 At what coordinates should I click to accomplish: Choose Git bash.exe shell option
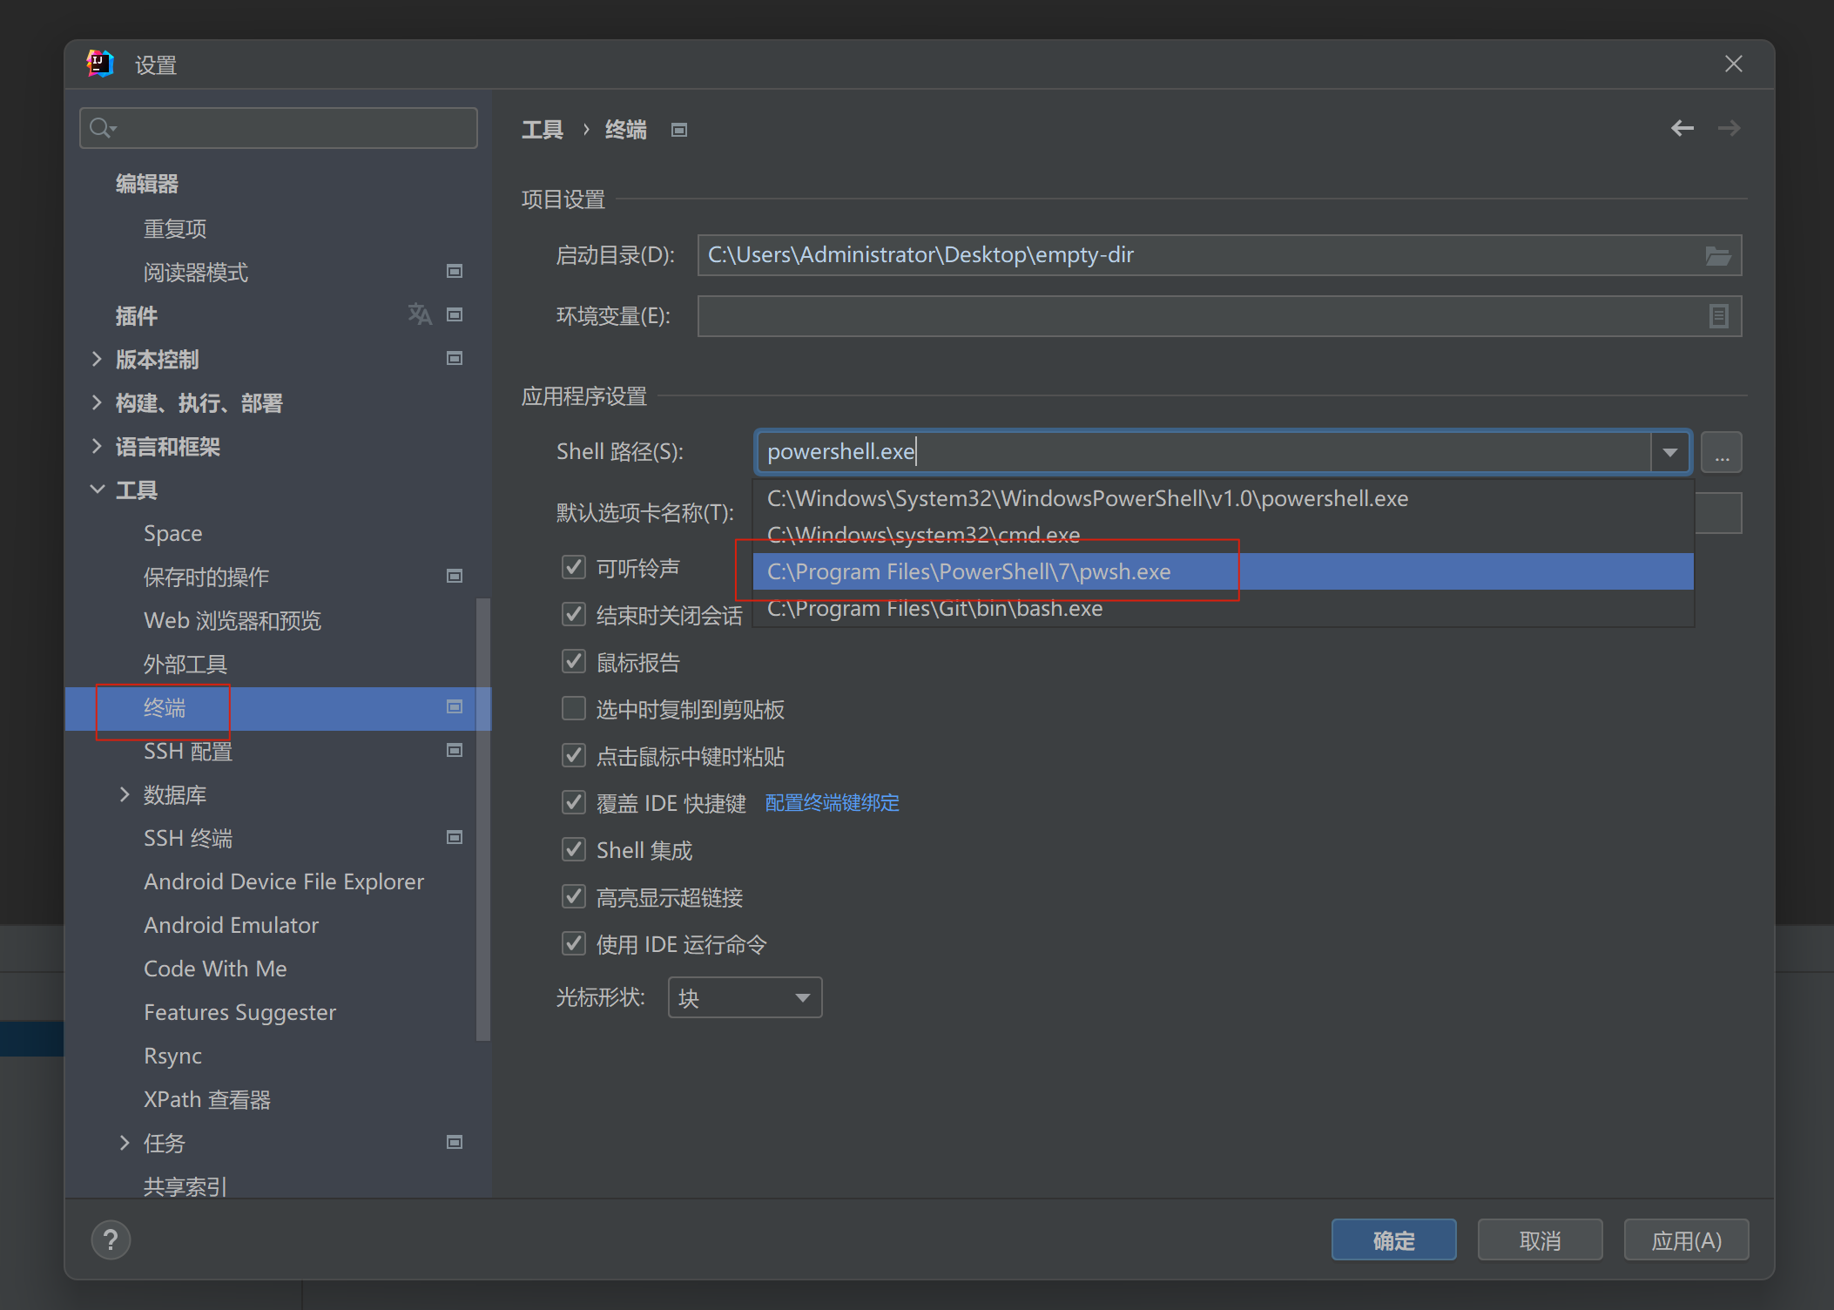click(x=1223, y=608)
